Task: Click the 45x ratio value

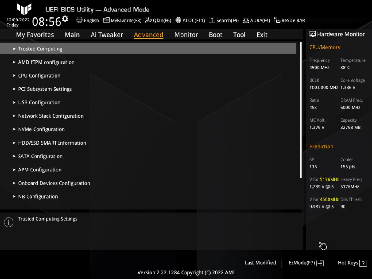Action: (313, 108)
